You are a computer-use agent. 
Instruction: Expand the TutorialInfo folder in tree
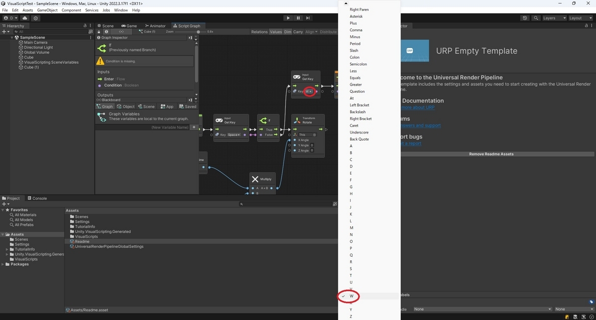pos(7,249)
